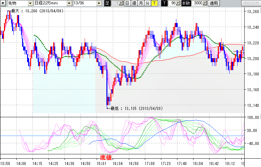Click the 17:09 time label on axis
This screenshot has width=261, height=167.
point(149,164)
